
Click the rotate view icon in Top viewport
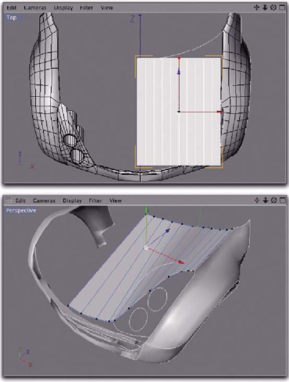point(273,7)
